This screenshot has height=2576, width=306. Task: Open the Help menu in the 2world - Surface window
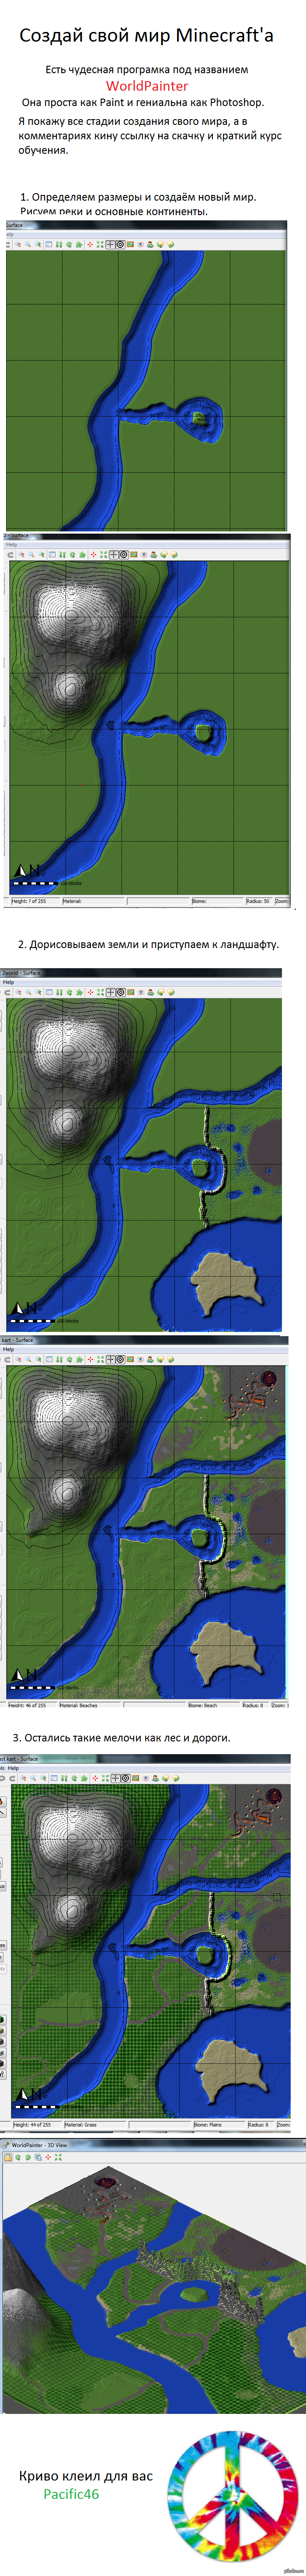tap(8, 982)
